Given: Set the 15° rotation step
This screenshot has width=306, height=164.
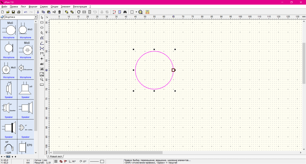Looking at the screenshot, I should coord(83,161).
